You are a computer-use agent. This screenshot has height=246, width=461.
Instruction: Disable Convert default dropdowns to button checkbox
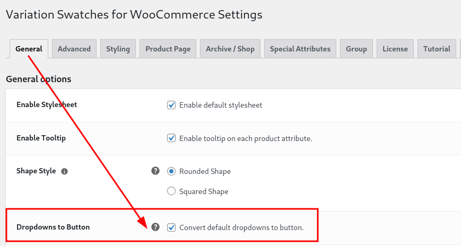(x=171, y=227)
